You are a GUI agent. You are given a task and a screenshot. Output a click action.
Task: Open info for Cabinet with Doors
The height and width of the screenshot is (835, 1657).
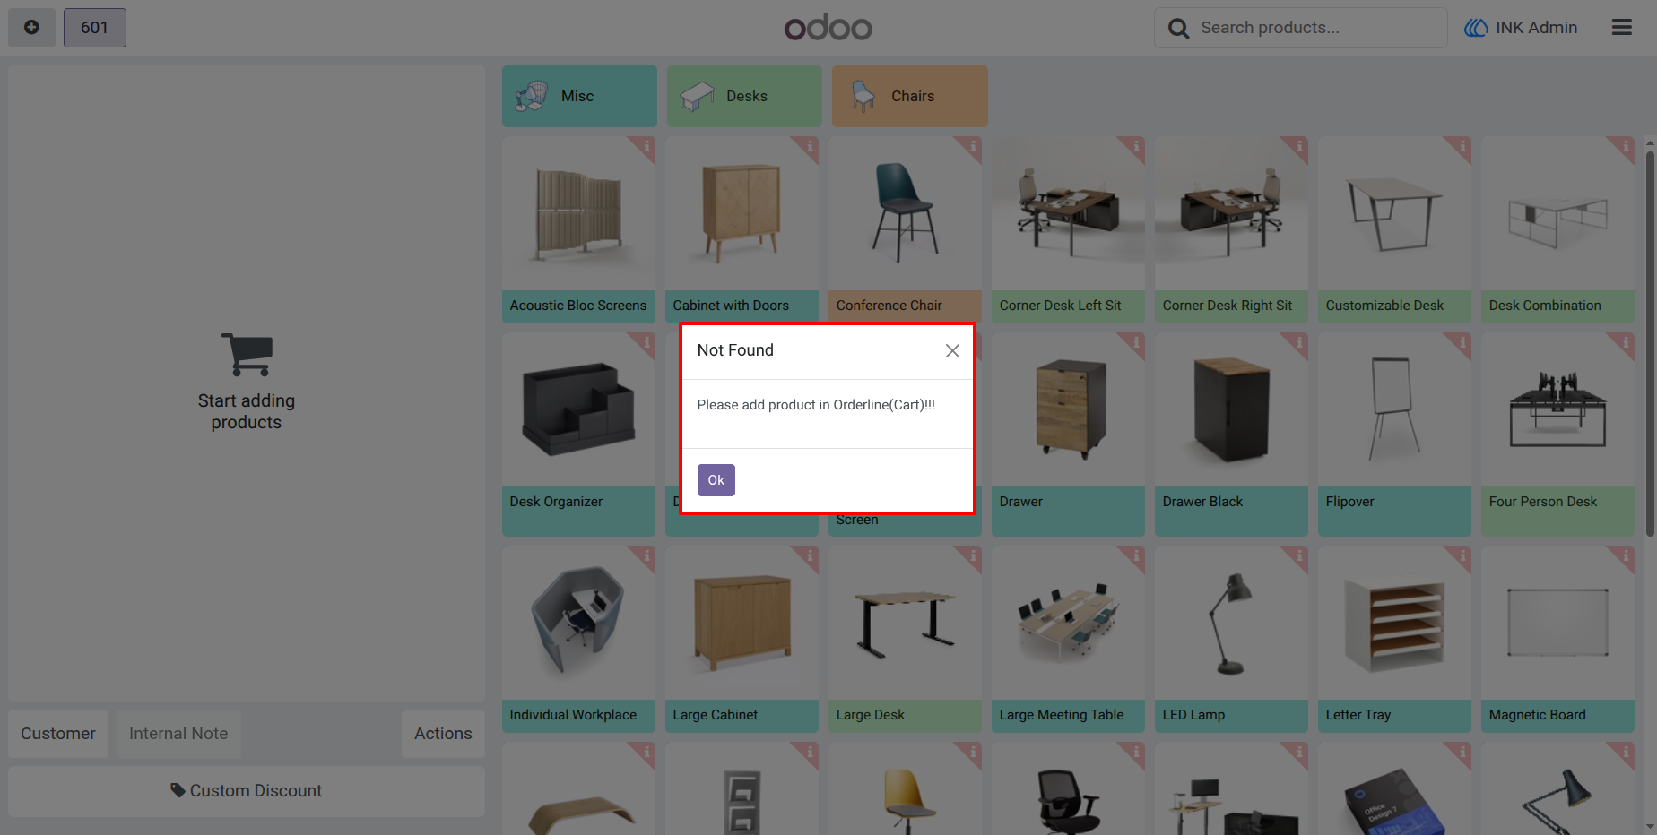pyautogui.click(x=808, y=147)
